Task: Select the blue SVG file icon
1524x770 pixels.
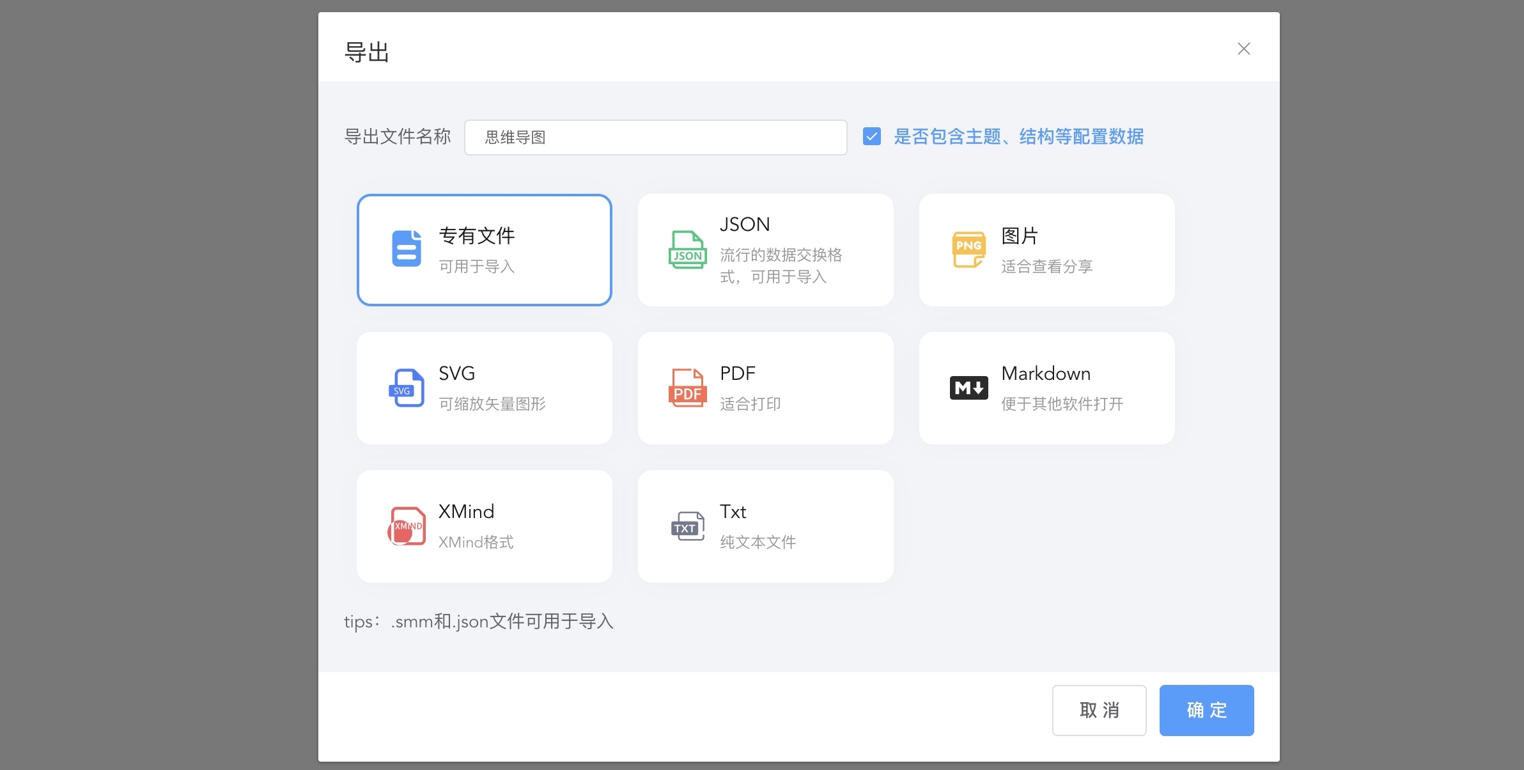Action: (407, 388)
